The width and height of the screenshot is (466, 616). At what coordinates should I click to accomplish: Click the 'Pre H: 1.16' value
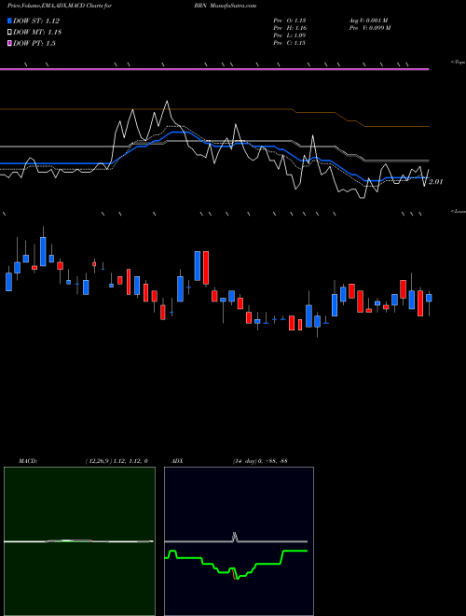[x=290, y=28]
